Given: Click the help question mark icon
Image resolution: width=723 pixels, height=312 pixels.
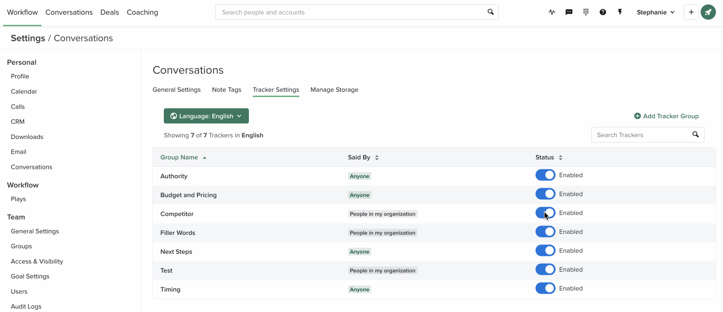Looking at the screenshot, I should [x=603, y=12].
